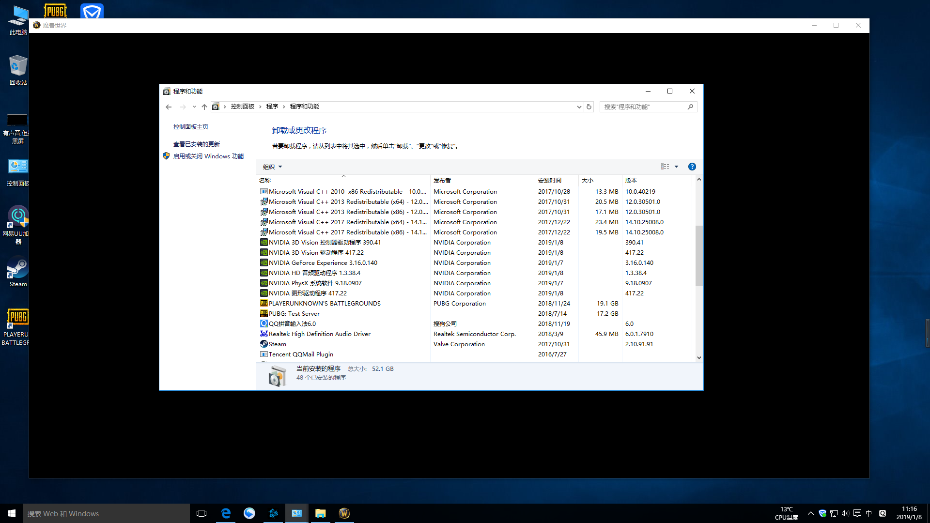Viewport: 930px width, 523px height.
Task: Select the 回收站 recycle bin icon
Action: [18, 70]
